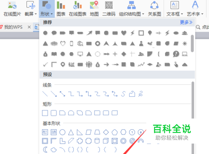Choose the question mark bubble shape
209x154 pixels.
click(176, 54)
